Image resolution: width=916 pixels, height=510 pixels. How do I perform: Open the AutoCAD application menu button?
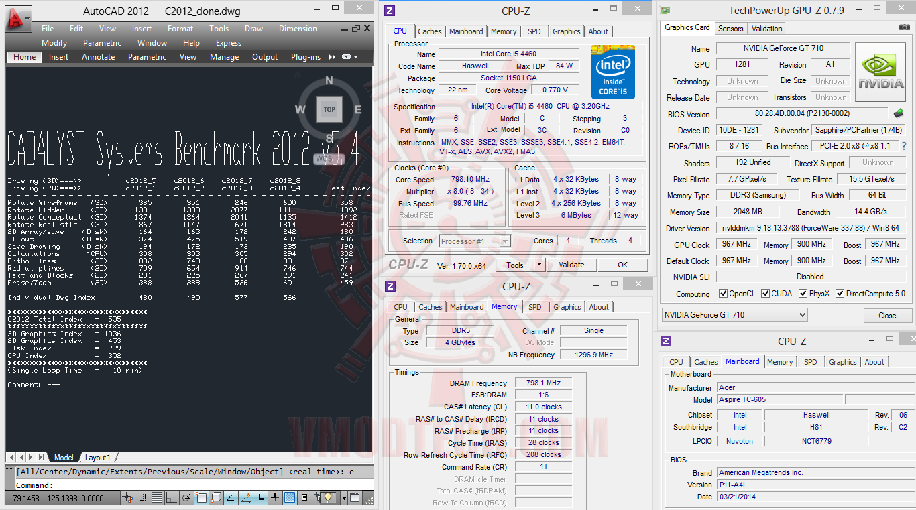tap(18, 18)
